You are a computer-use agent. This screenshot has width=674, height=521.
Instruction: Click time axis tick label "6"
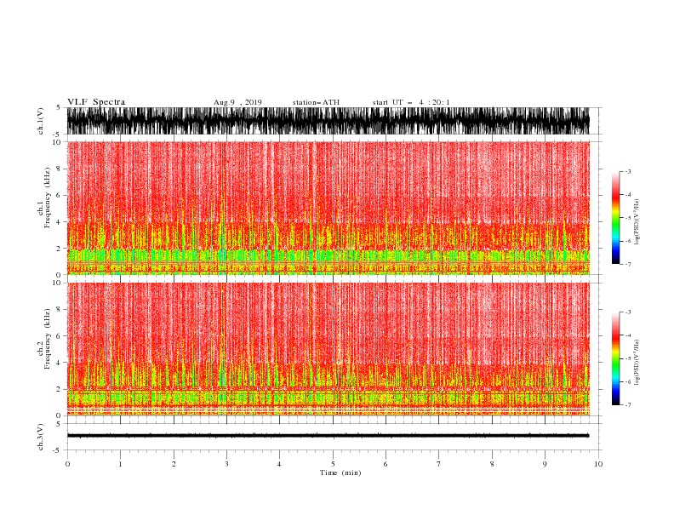click(386, 464)
